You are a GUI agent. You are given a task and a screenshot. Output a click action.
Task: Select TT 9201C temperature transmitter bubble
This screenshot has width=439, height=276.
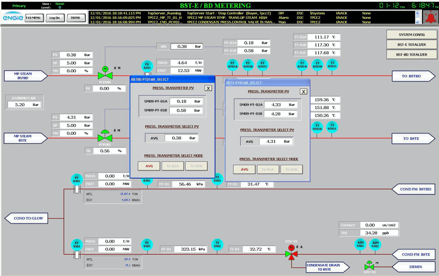click(332, 127)
